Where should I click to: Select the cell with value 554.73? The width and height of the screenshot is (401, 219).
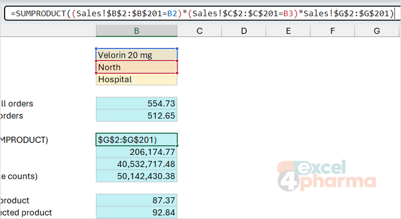coord(136,103)
